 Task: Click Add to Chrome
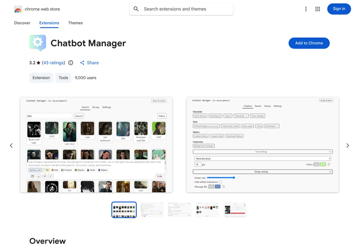(x=309, y=43)
